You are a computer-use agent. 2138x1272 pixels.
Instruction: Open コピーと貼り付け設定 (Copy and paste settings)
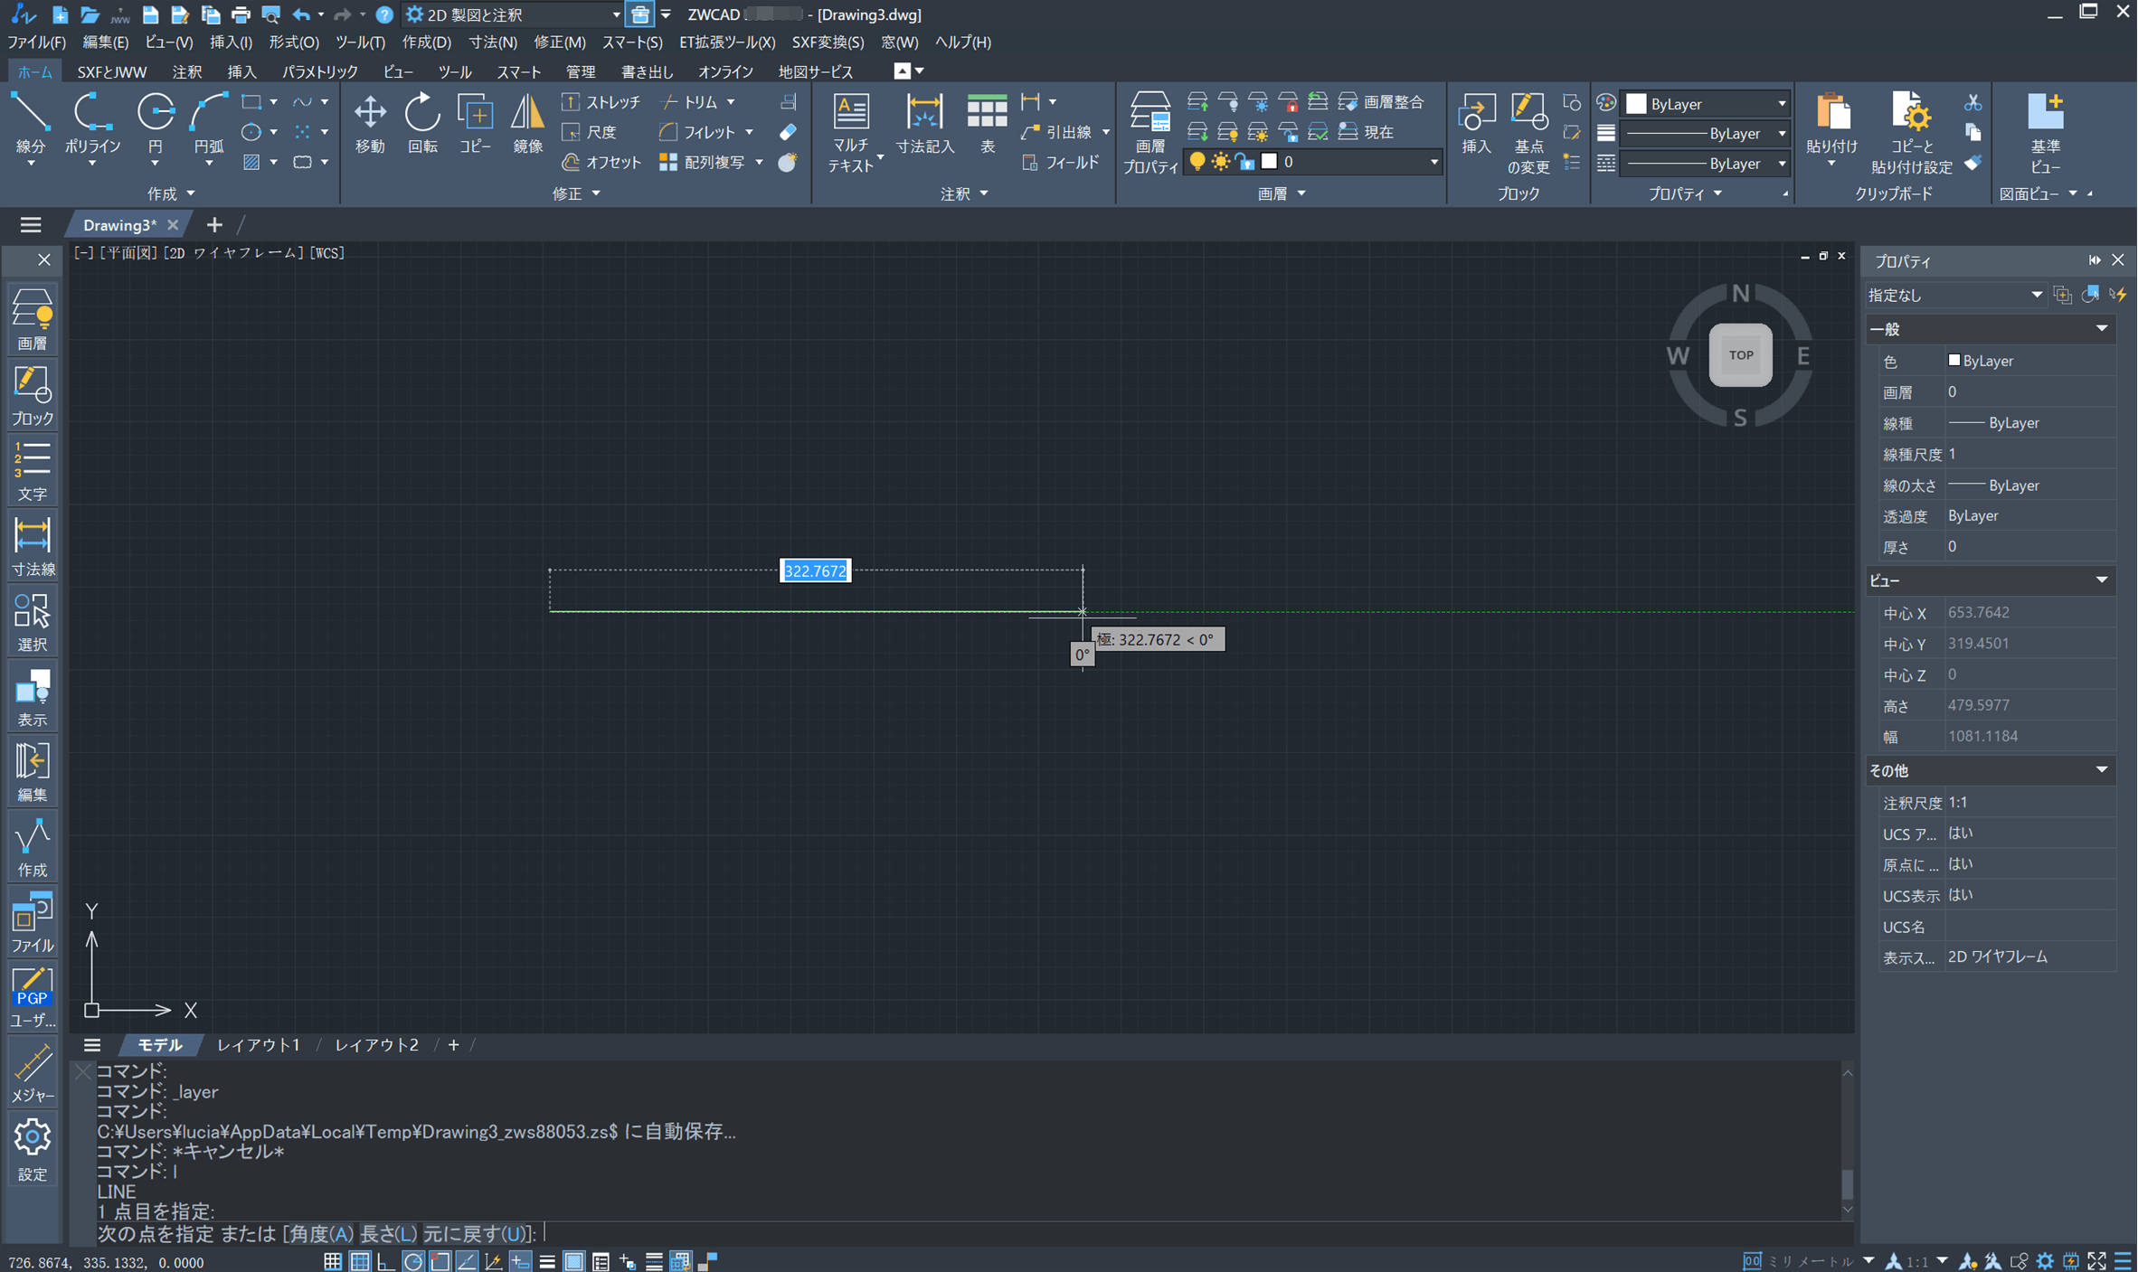point(1910,132)
